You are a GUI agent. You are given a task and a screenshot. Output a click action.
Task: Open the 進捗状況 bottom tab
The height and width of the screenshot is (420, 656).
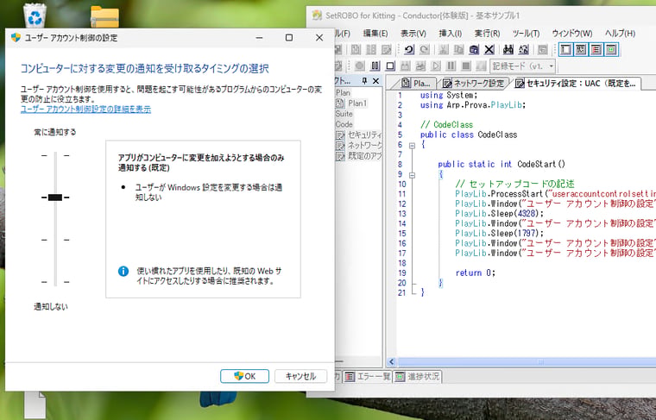point(418,377)
